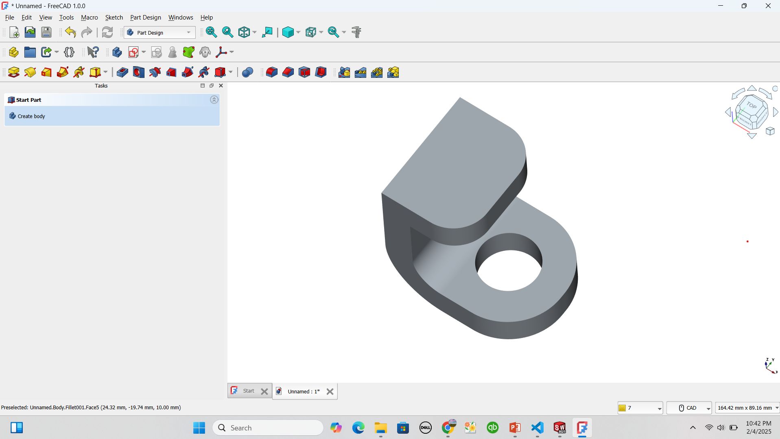The height and width of the screenshot is (439, 780).
Task: Apply the Draft tool
Action: [x=304, y=72]
